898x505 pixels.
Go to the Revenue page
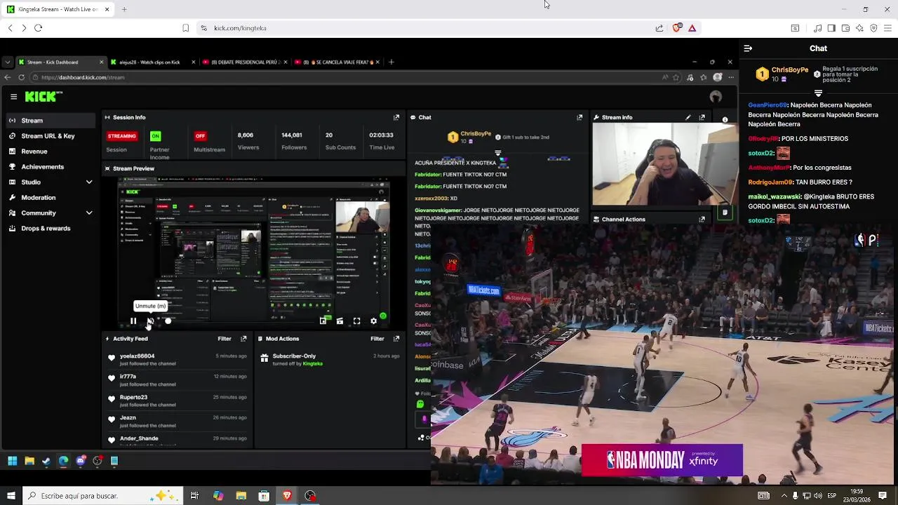49,151
